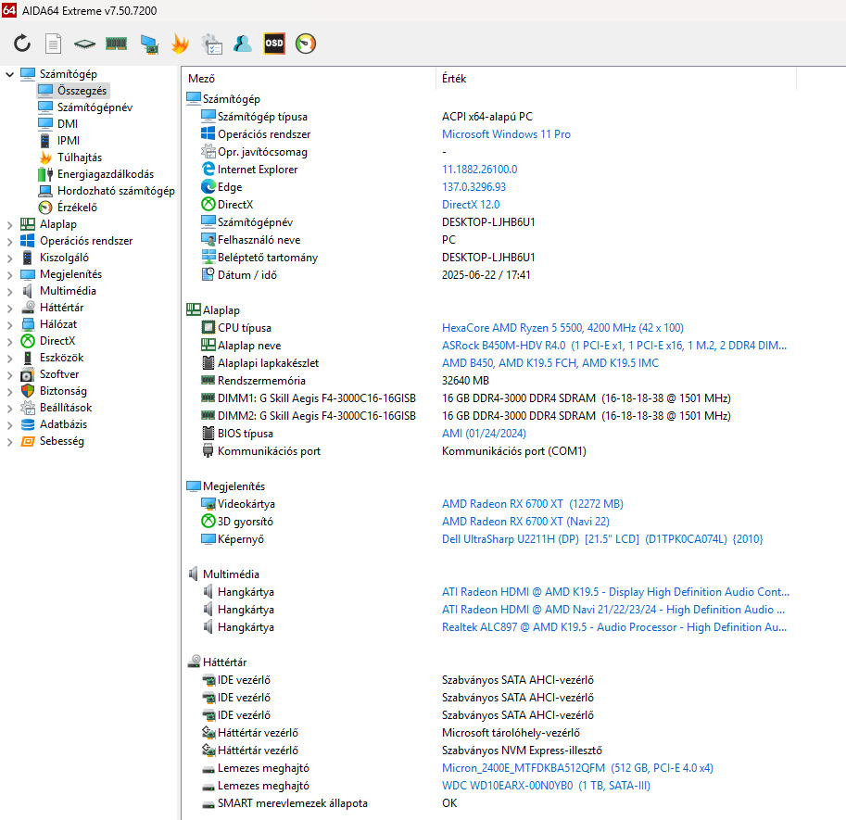Expand the Kiszolgáló tree node
This screenshot has width=846, height=820.
(9, 258)
